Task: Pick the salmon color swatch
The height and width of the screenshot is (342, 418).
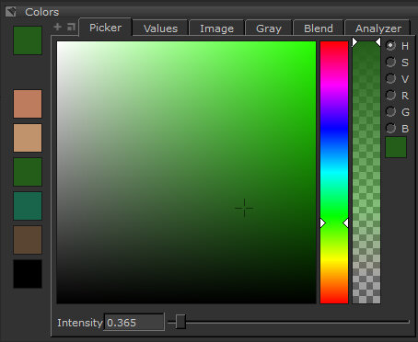Action: (x=28, y=104)
